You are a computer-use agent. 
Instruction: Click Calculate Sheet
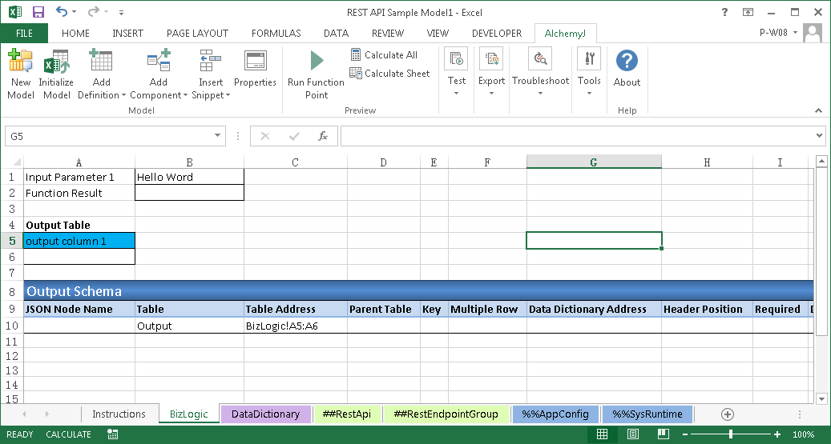(x=389, y=73)
